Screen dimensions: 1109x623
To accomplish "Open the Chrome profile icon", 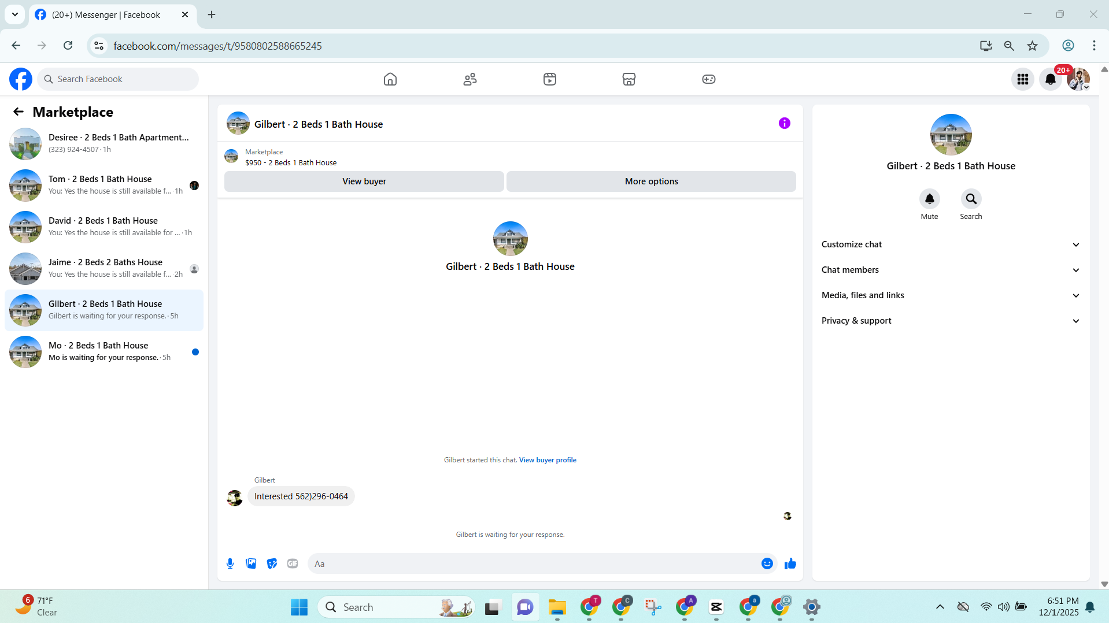I will (1068, 46).
